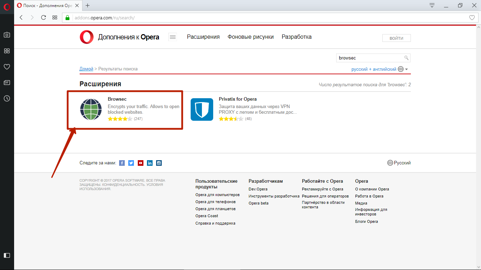Open Opera's LinkedIn page icon
Viewport: 481px width, 270px height.
(150, 163)
